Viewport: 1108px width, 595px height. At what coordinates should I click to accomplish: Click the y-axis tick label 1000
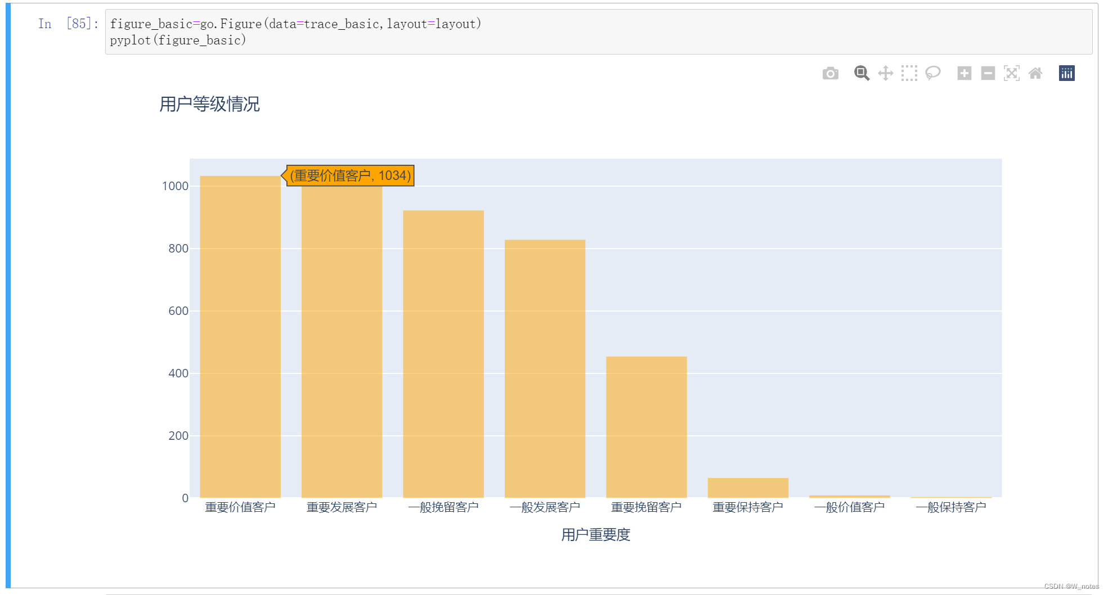[x=175, y=186]
